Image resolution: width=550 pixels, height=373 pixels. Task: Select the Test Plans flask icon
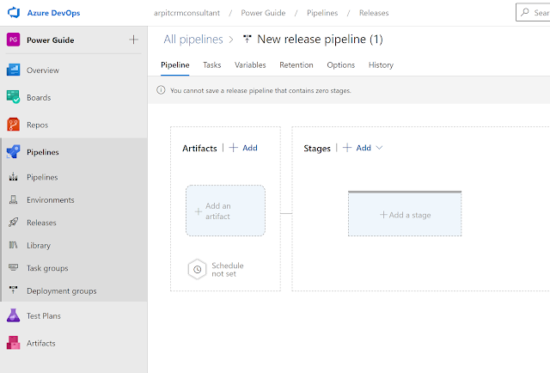point(14,315)
